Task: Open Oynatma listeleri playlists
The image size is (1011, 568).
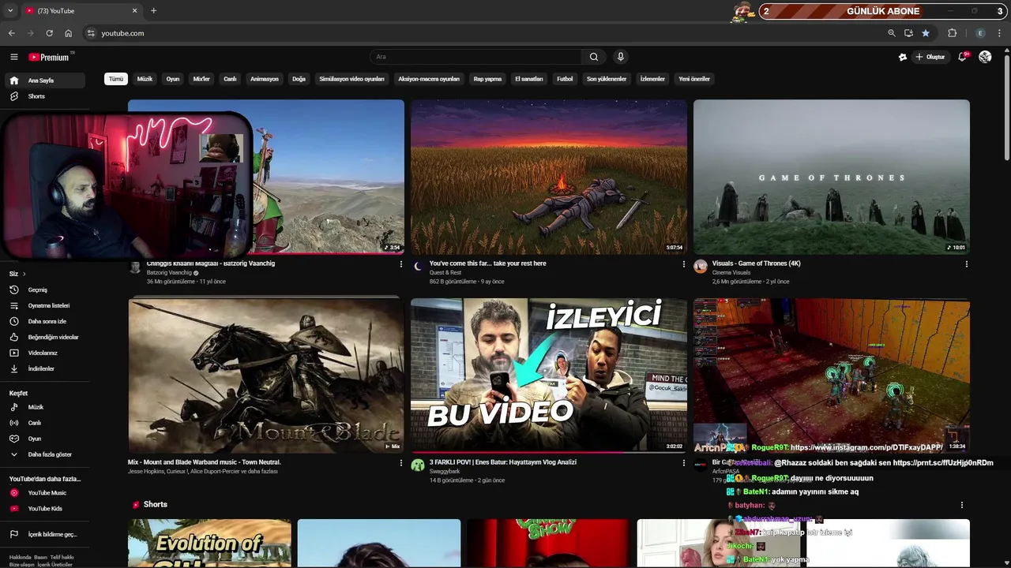Action: 44,305
